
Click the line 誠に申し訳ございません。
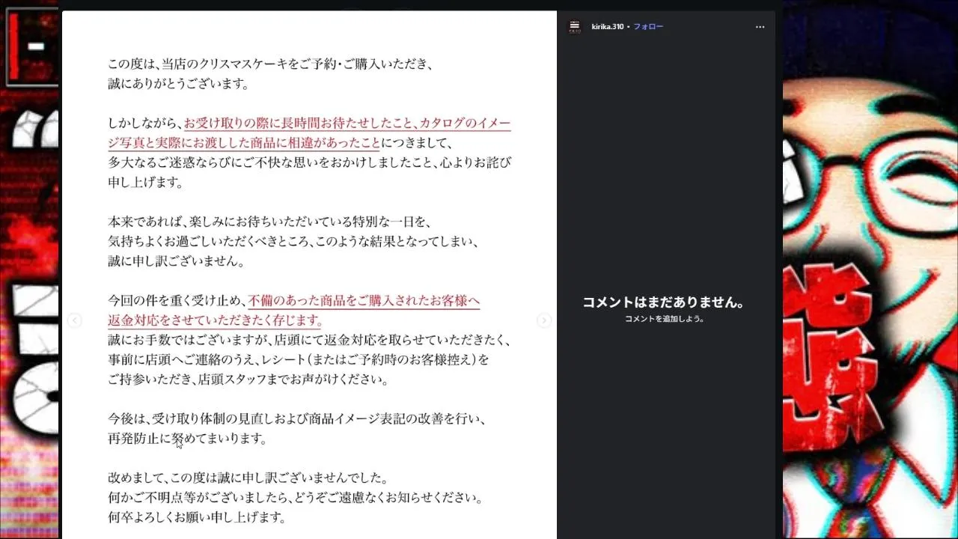(x=176, y=261)
